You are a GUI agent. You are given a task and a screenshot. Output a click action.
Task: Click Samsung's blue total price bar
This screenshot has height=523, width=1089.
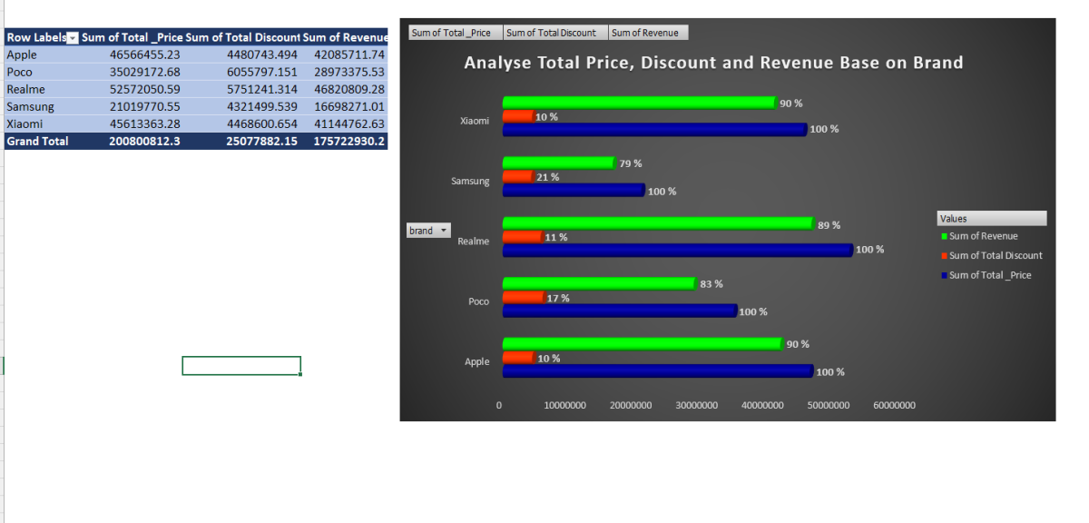point(573,190)
